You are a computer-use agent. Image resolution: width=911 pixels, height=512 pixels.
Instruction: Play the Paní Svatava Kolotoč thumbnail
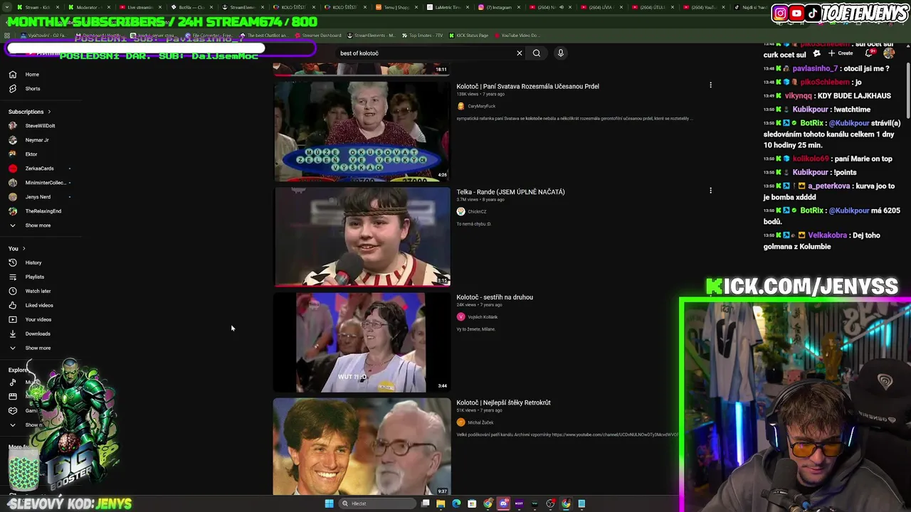coord(362,131)
